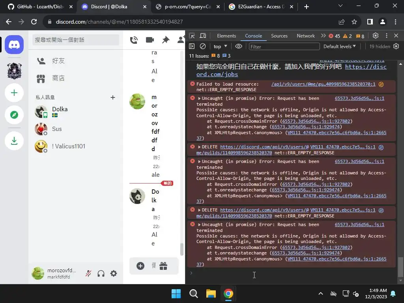Expand first DELETE request error entry
The width and height of the screenshot is (404, 303).
tap(199, 147)
